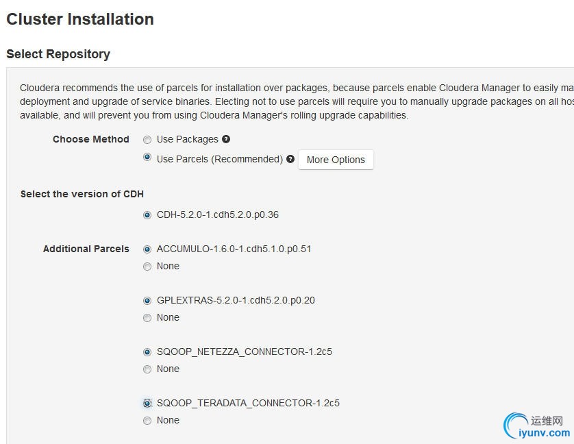Select the ACCUMULO-1.6.0 parcel option
Screen dimensions: 574x444
point(147,249)
